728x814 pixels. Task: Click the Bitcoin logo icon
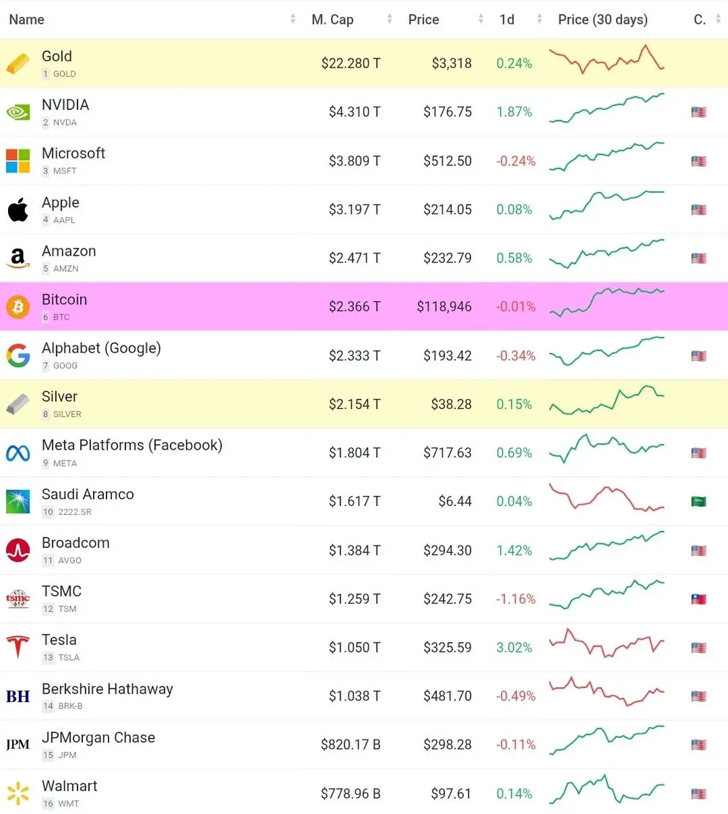point(18,307)
